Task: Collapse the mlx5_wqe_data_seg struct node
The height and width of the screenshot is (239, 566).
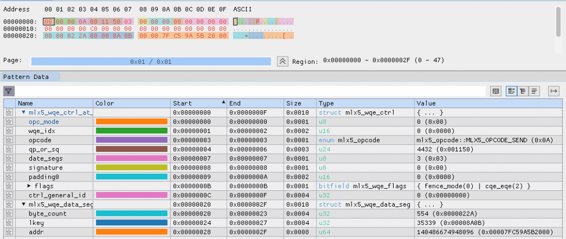Action: (x=24, y=204)
